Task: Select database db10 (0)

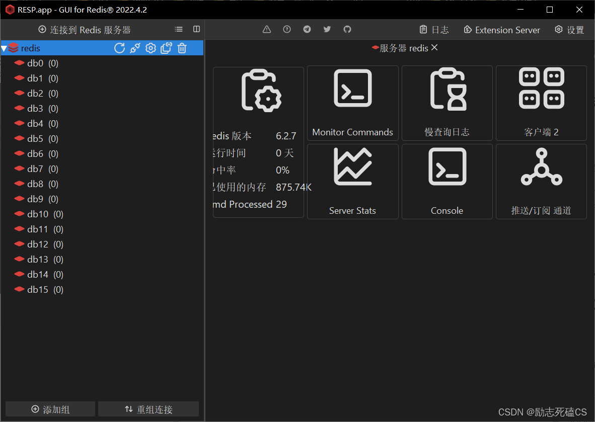Action: (39, 214)
